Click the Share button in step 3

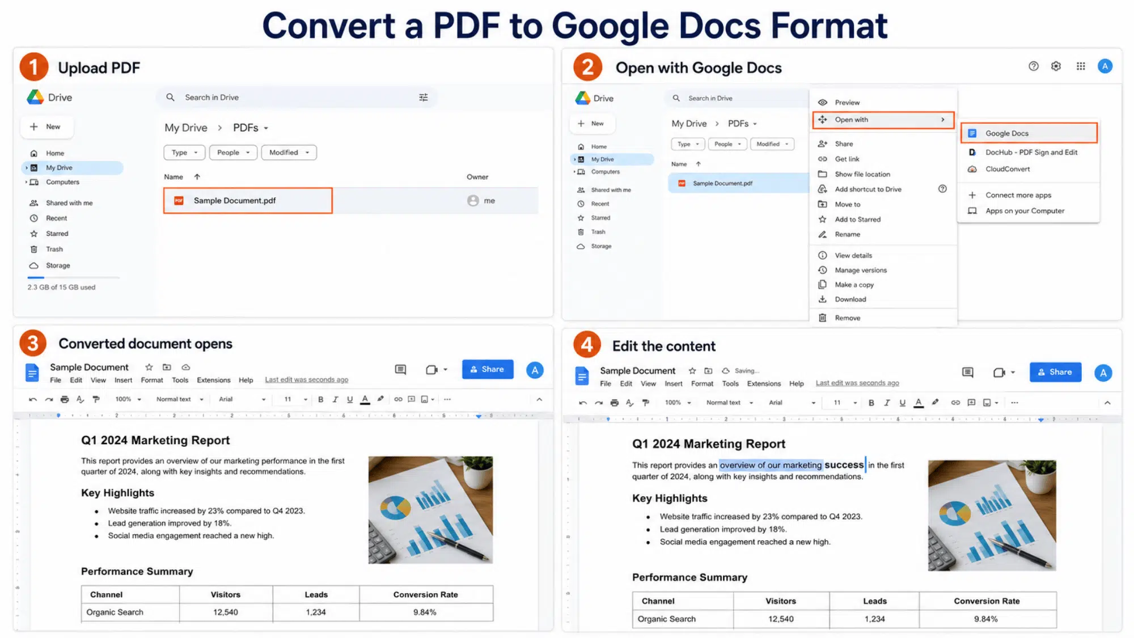click(x=488, y=369)
